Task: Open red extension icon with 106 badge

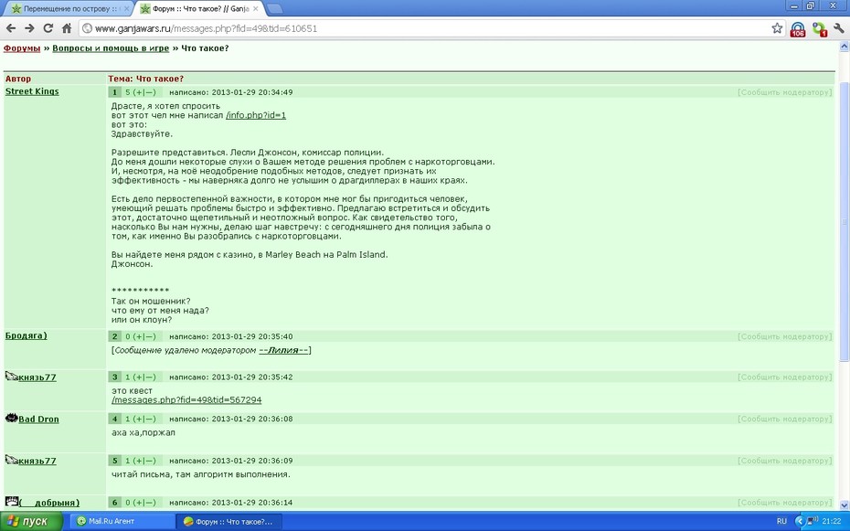Action: (x=797, y=28)
